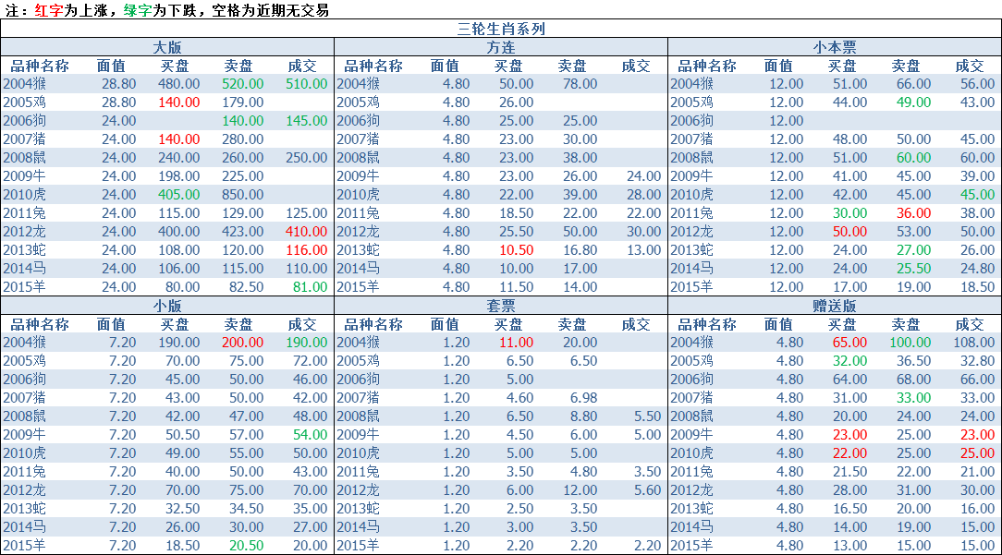Click red 36.00 sell price in 小本票
1002x555 pixels.
click(x=914, y=213)
